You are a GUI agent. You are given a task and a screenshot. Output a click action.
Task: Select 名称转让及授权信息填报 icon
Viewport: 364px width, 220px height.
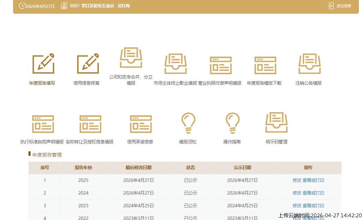coord(90,124)
